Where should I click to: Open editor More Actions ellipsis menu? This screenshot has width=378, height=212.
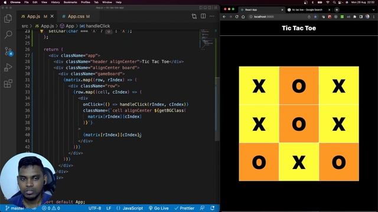tap(212, 16)
